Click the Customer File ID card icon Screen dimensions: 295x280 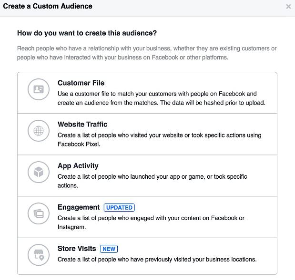38,89
